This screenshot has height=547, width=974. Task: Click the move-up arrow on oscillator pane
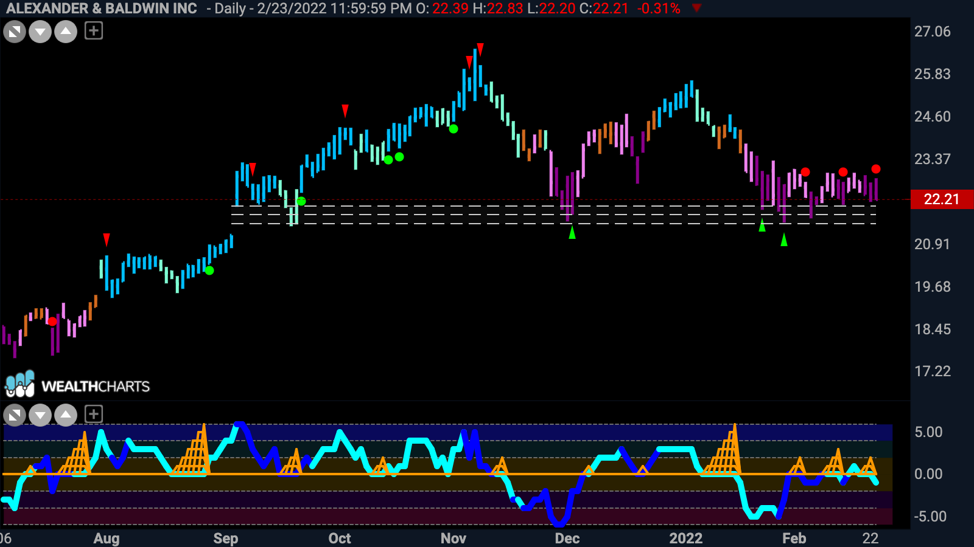pyautogui.click(x=66, y=416)
